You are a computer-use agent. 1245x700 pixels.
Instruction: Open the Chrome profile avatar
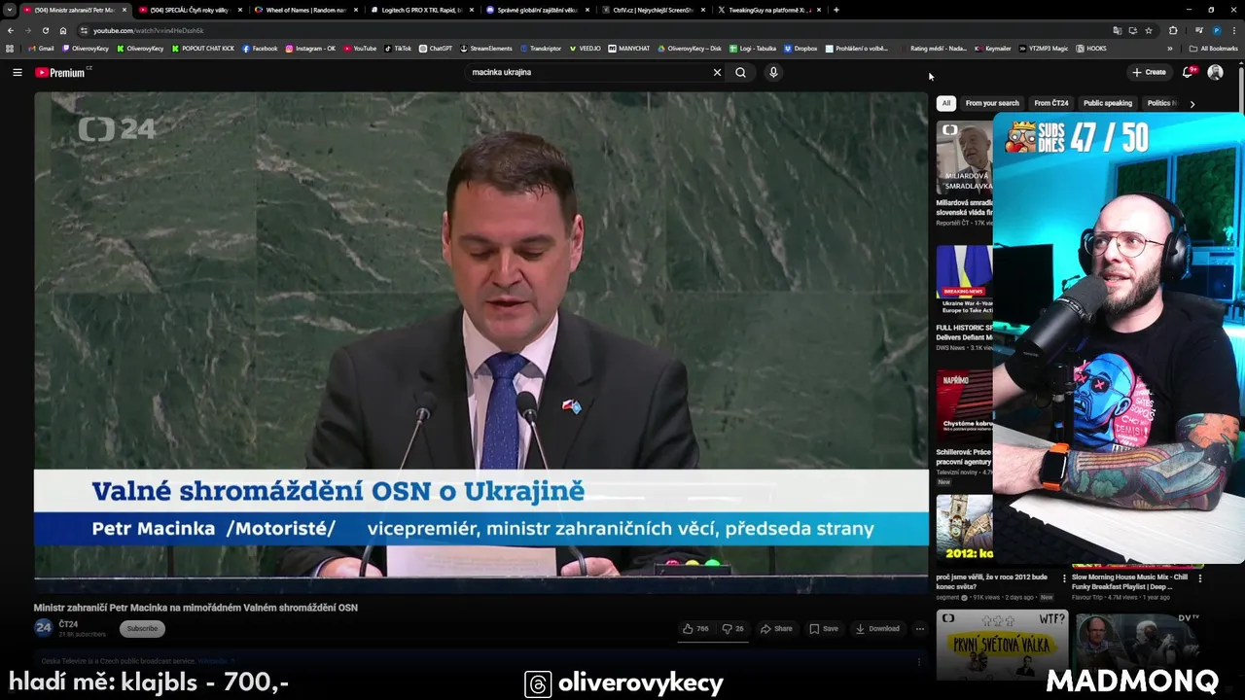coord(1216,30)
